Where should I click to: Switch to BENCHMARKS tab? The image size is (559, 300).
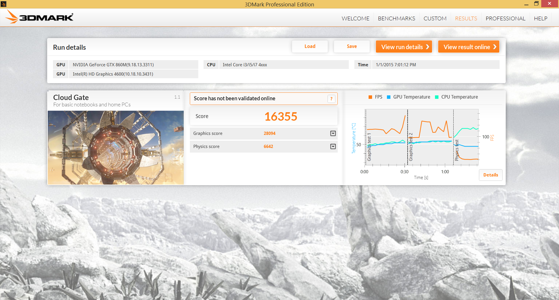[x=397, y=18]
